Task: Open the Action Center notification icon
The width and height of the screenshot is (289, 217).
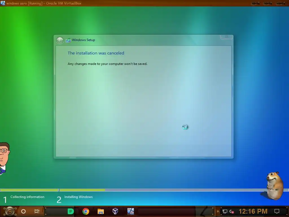Action: point(277,211)
